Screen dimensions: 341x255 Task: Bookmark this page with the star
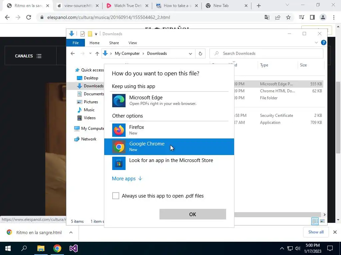pos(288,17)
